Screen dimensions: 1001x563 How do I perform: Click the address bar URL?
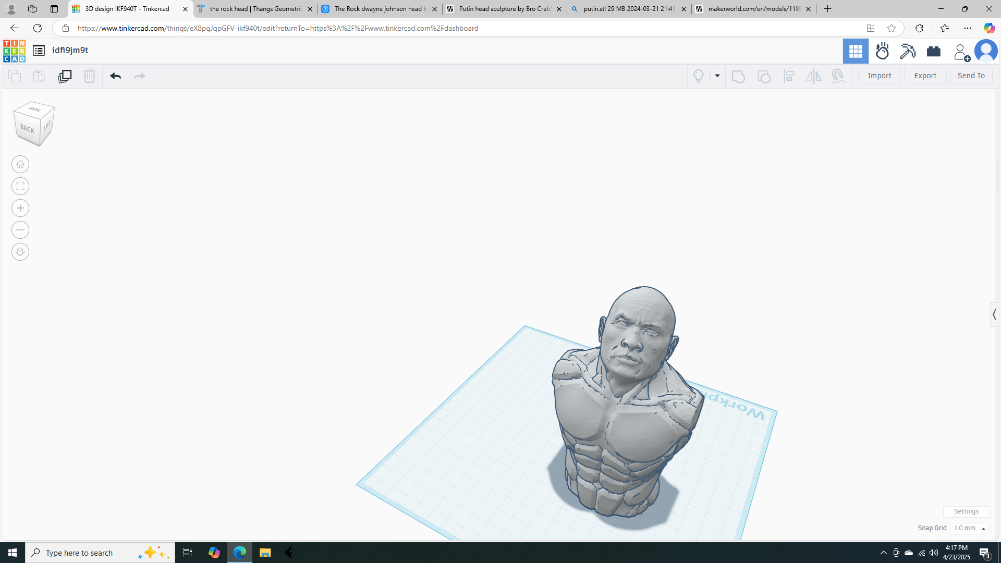pyautogui.click(x=278, y=28)
